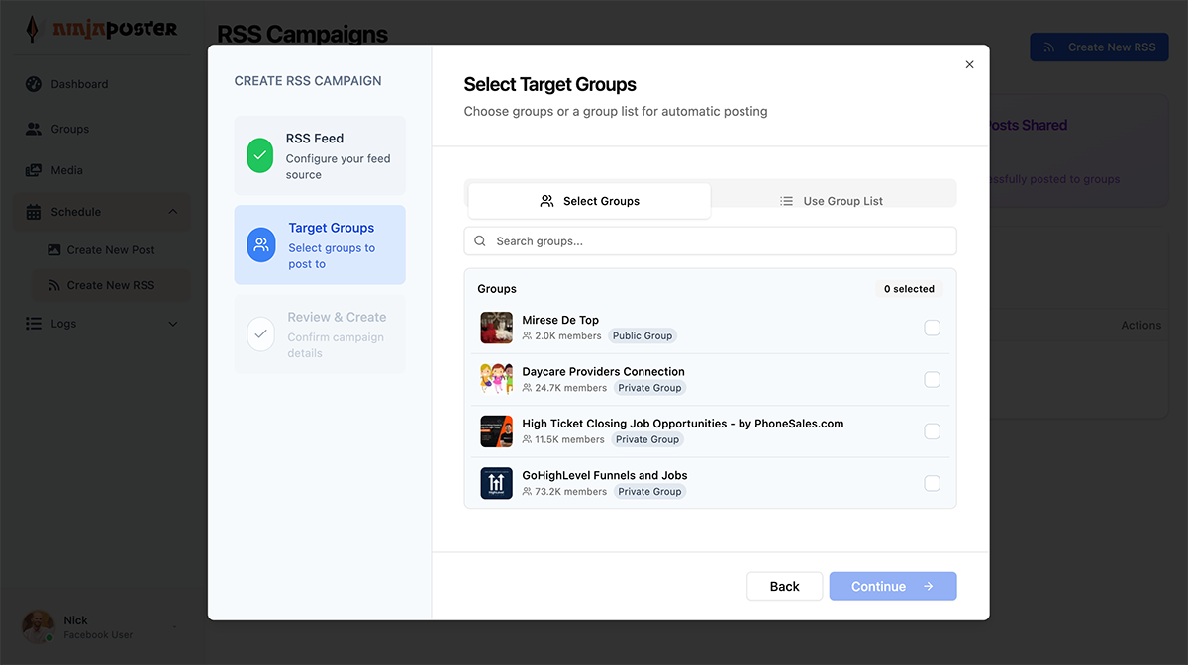Click the Mirese De Top group thumbnail
Image resolution: width=1188 pixels, height=665 pixels.
[x=496, y=328]
